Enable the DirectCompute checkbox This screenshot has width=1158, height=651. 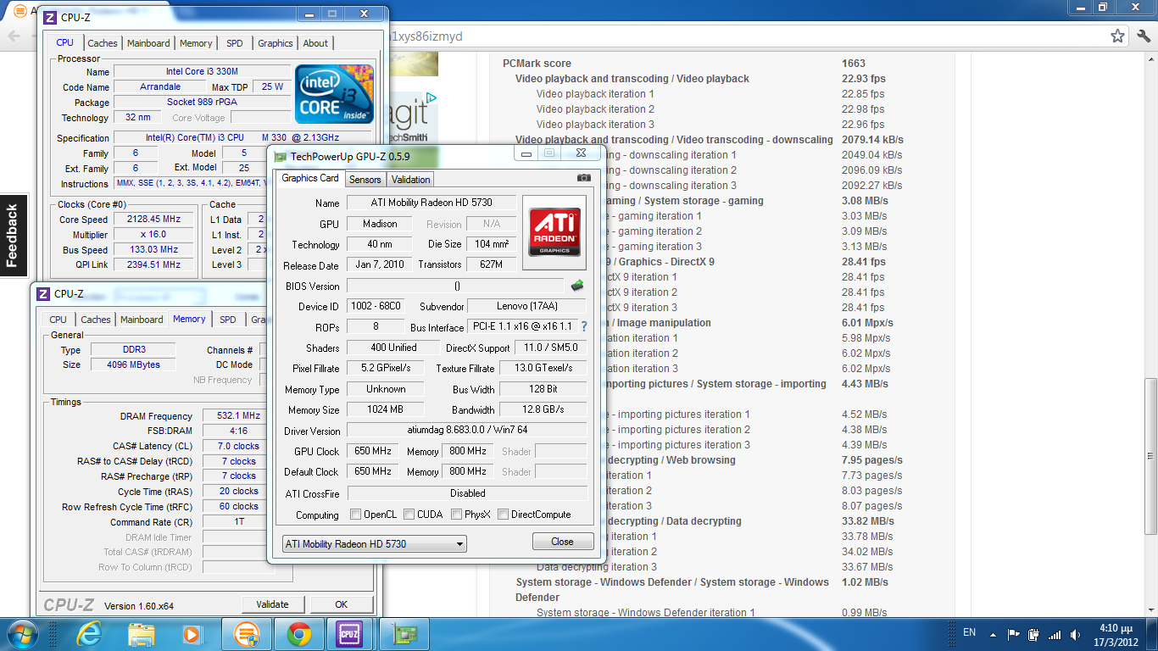504,515
